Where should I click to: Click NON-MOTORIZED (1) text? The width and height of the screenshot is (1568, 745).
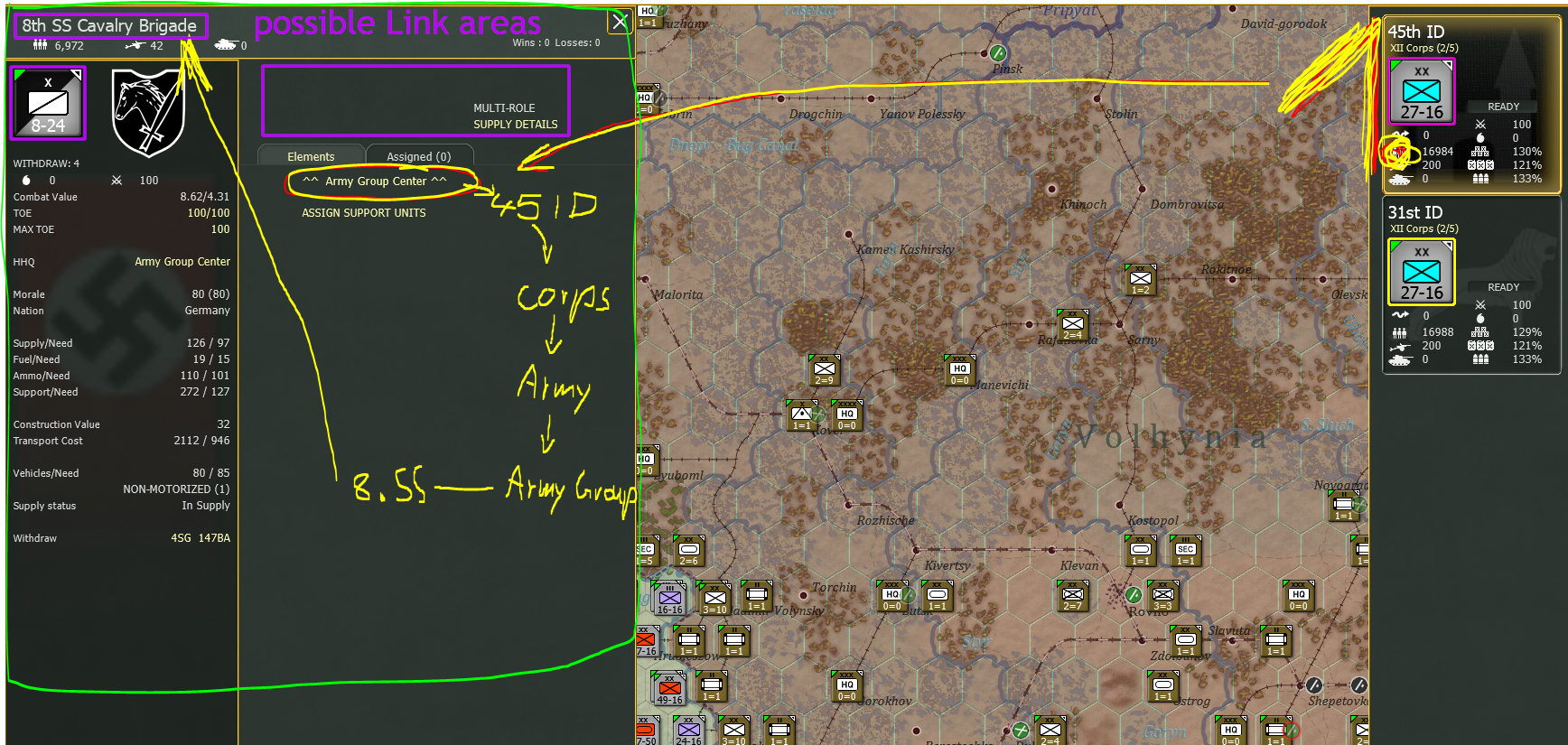176,489
